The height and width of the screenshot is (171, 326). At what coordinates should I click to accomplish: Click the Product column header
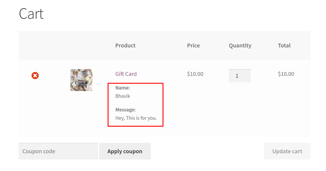pyautogui.click(x=125, y=45)
